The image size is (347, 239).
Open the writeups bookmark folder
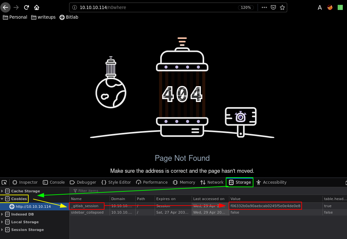[43, 17]
